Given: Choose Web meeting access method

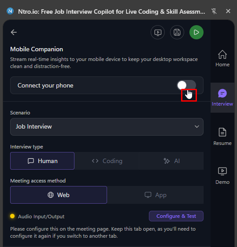Looking at the screenshot, I should tap(59, 195).
